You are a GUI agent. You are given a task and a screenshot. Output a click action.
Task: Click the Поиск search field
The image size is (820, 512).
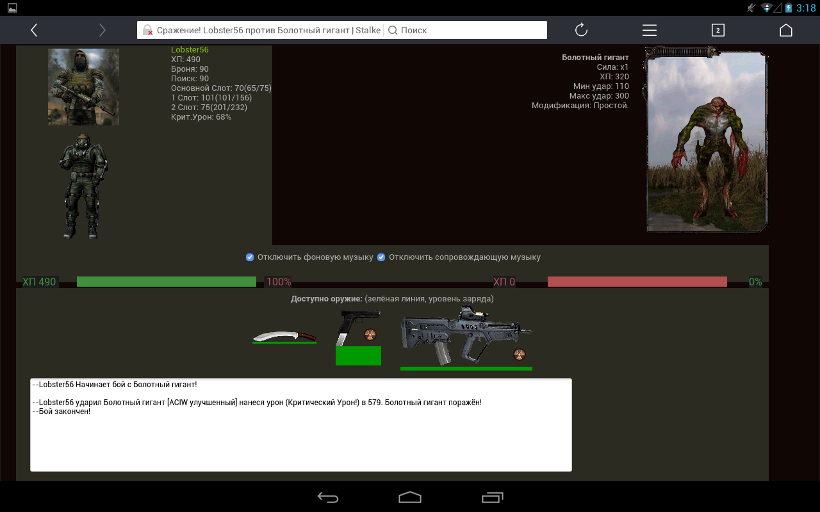[x=466, y=30]
